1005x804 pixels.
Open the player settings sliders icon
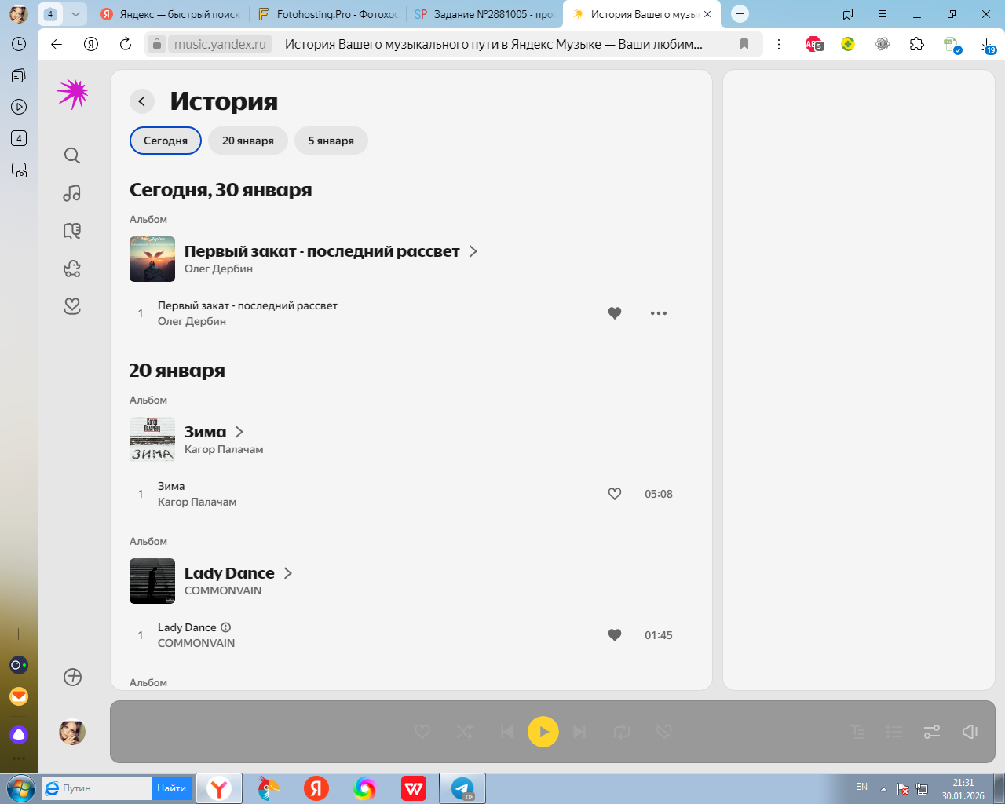[932, 732]
